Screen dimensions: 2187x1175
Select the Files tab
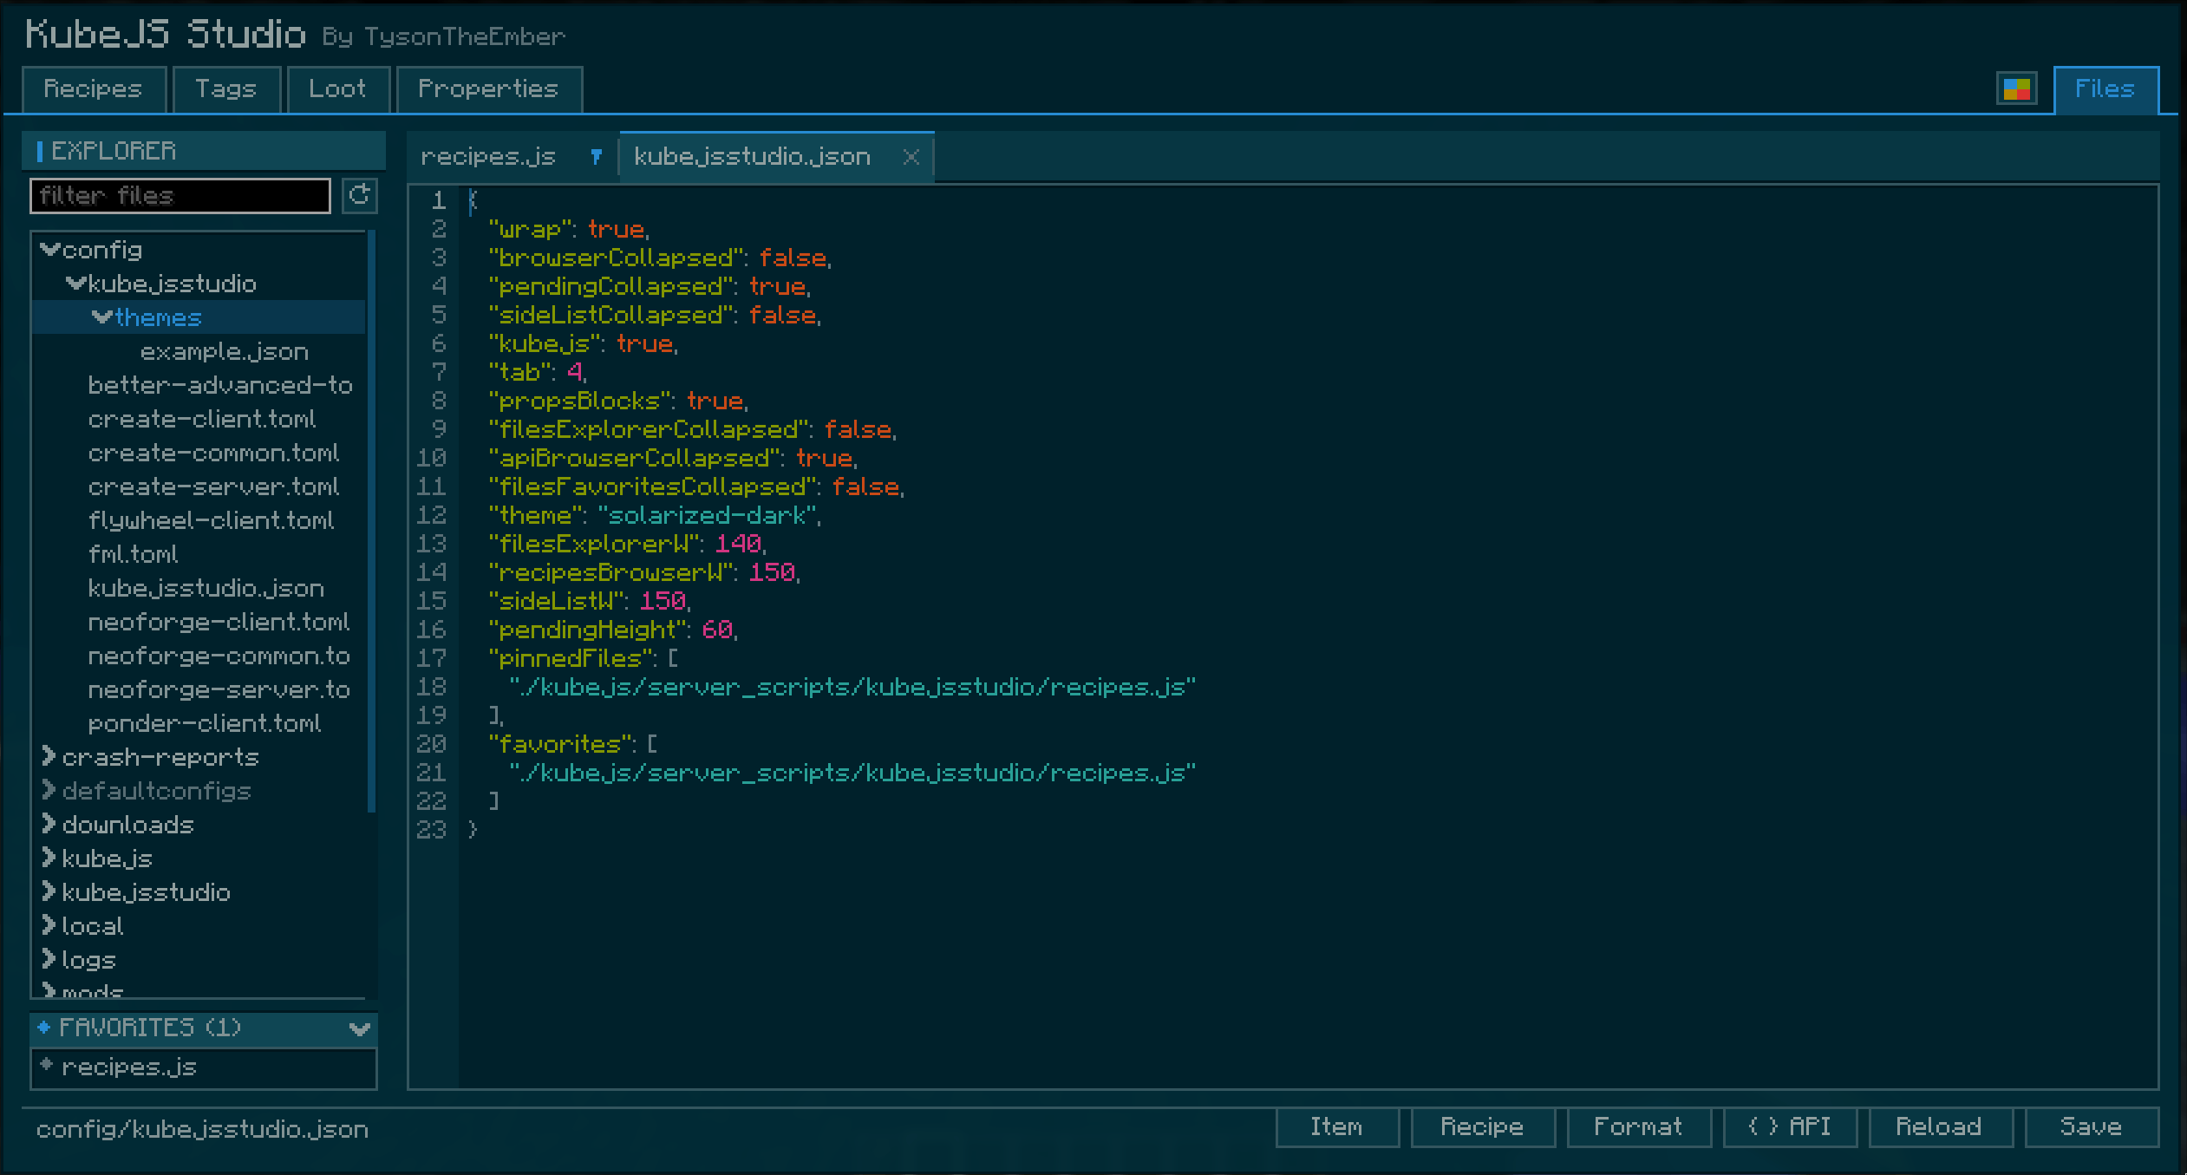2105,89
